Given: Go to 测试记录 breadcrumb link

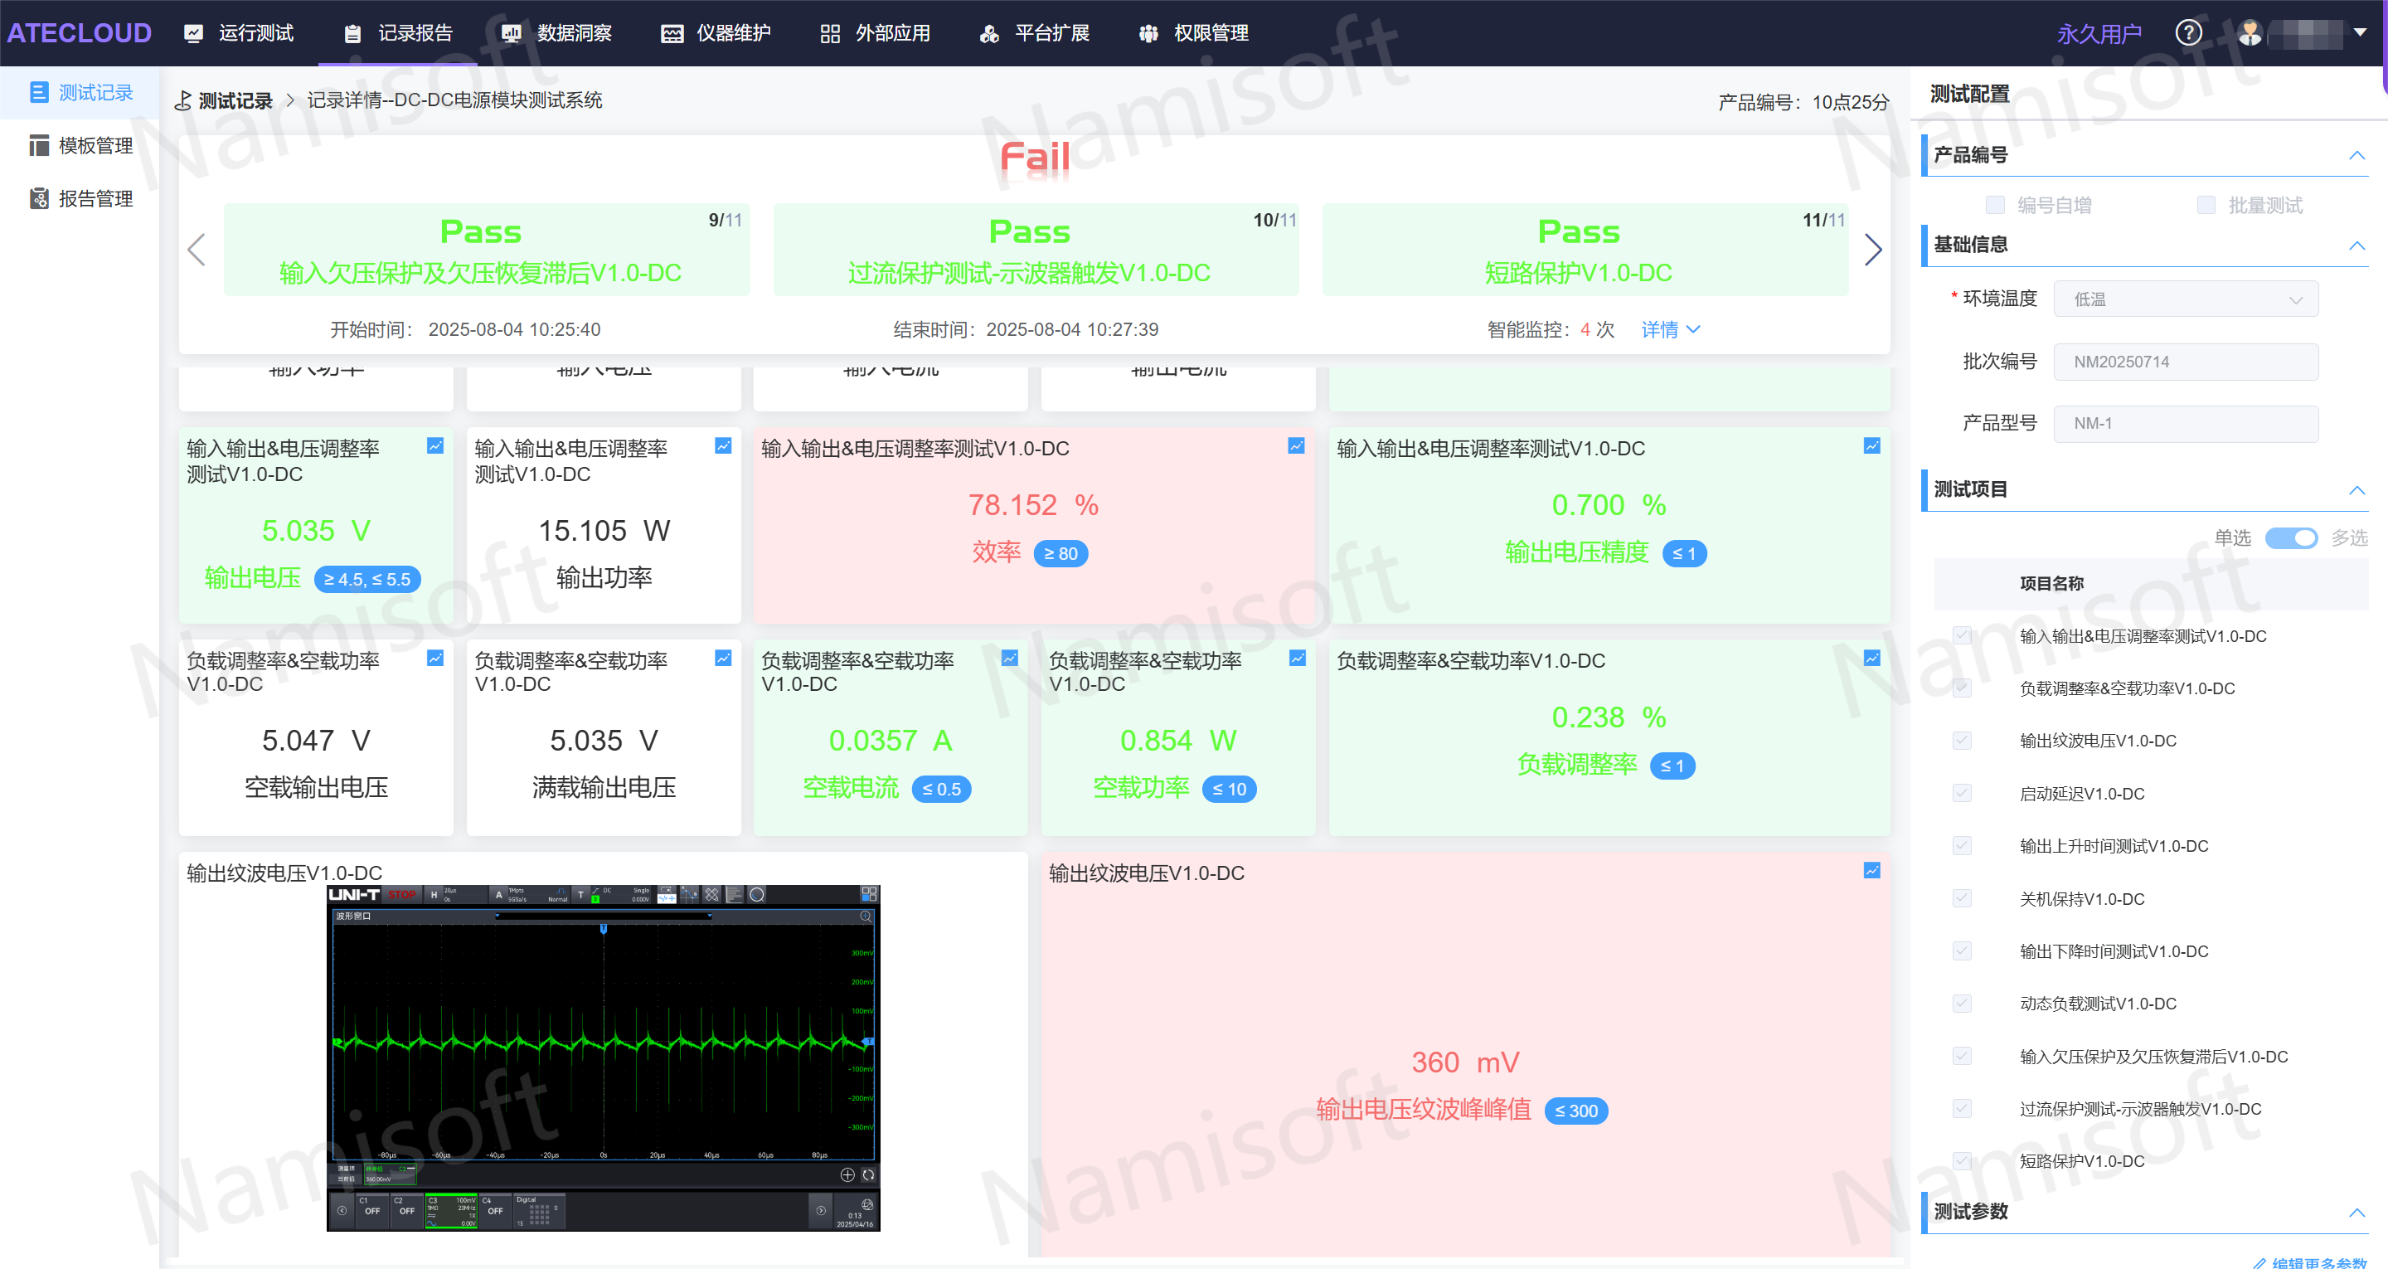Looking at the screenshot, I should pyautogui.click(x=235, y=100).
